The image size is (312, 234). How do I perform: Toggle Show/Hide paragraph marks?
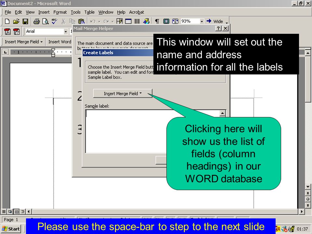pos(157,21)
